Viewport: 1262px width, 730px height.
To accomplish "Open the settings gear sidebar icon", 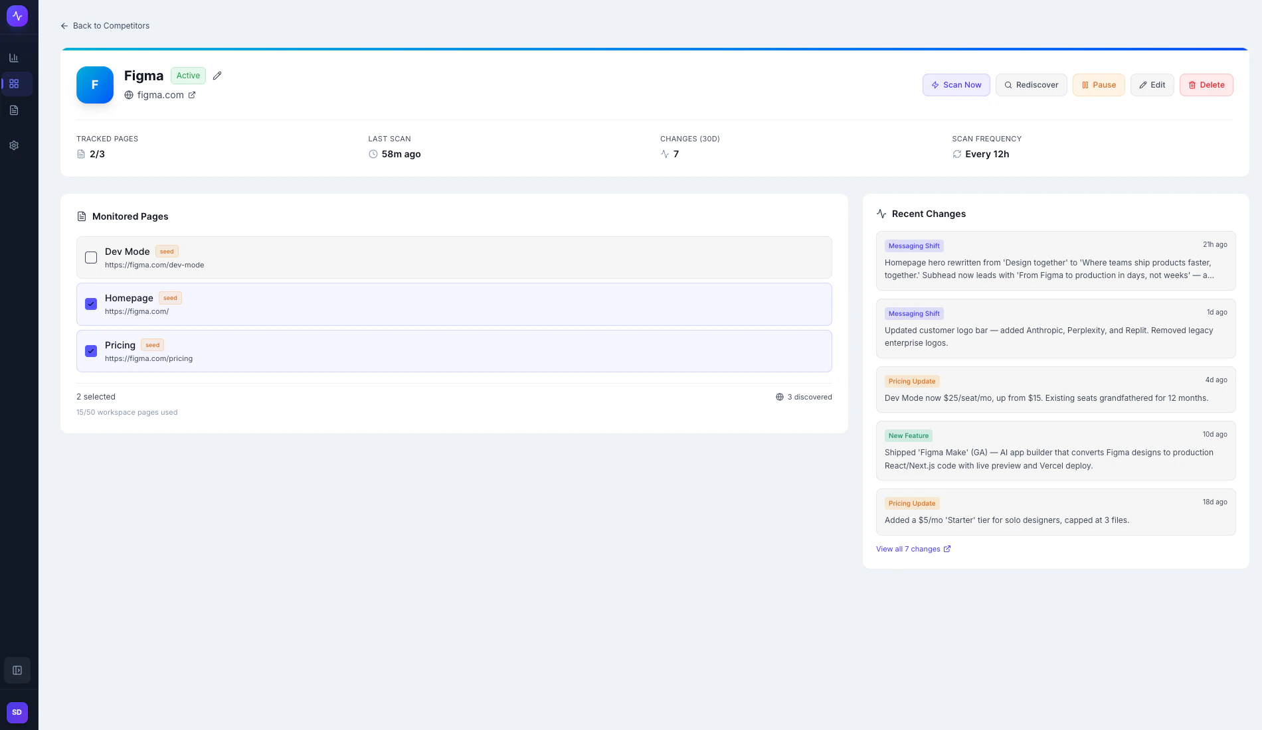I will (x=14, y=145).
